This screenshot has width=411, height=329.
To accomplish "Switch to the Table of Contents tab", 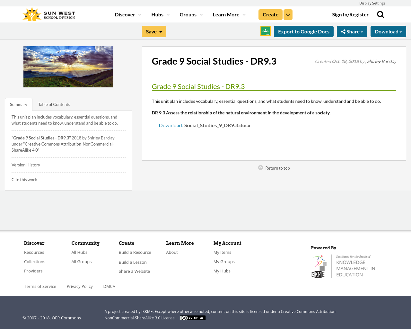I will tap(54, 104).
